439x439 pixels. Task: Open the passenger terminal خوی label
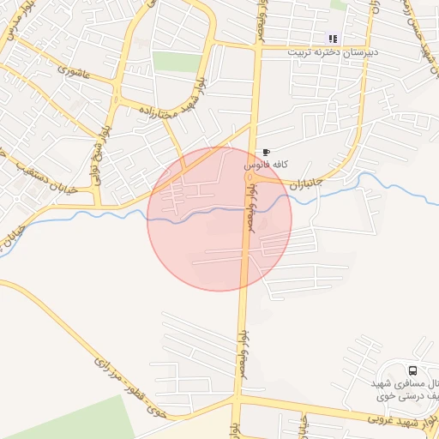pos(405,390)
